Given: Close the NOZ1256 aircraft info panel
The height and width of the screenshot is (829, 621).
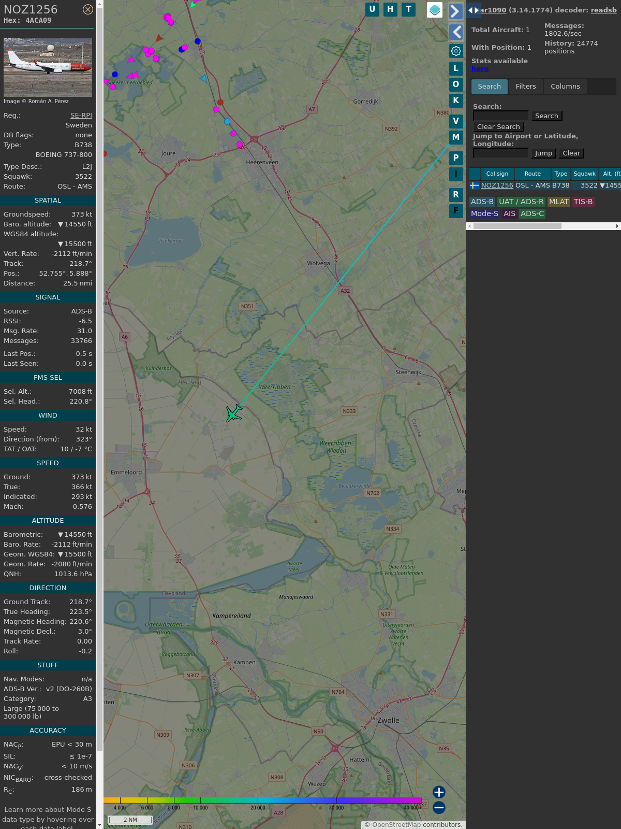Looking at the screenshot, I should pyautogui.click(x=88, y=9).
